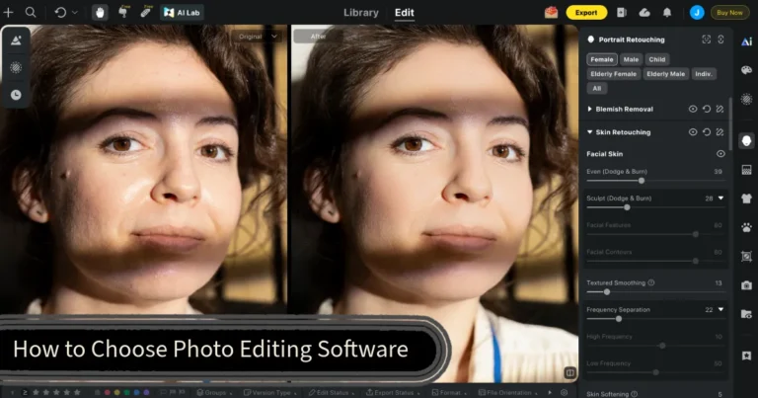This screenshot has height=398, width=758.
Task: Click the Textured Smoothing info icon
Action: click(x=651, y=282)
